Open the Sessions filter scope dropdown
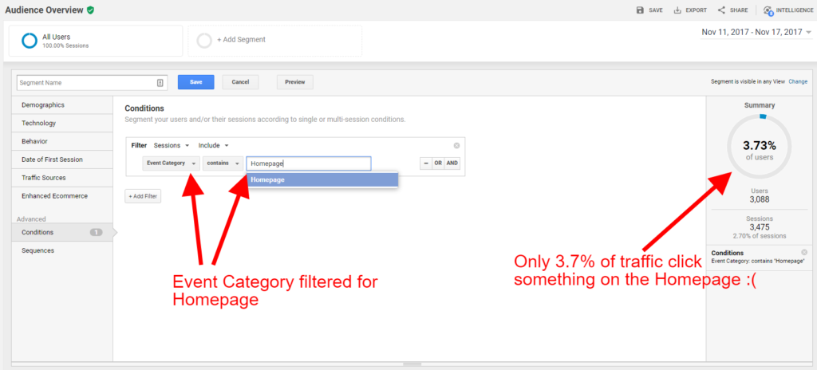Screen dimensions: 817x370 (172, 145)
